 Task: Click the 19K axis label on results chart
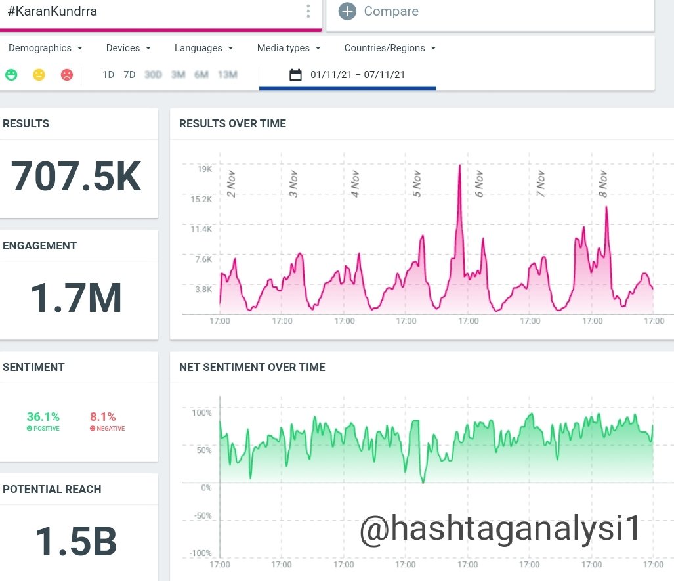point(205,169)
